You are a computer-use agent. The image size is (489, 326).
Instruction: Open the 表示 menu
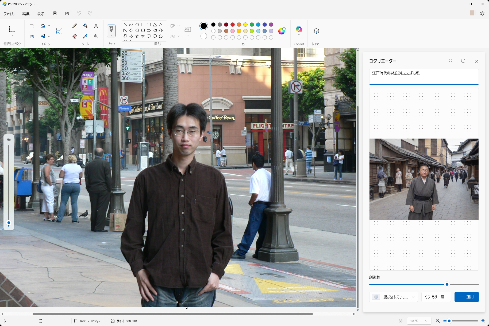click(x=41, y=14)
